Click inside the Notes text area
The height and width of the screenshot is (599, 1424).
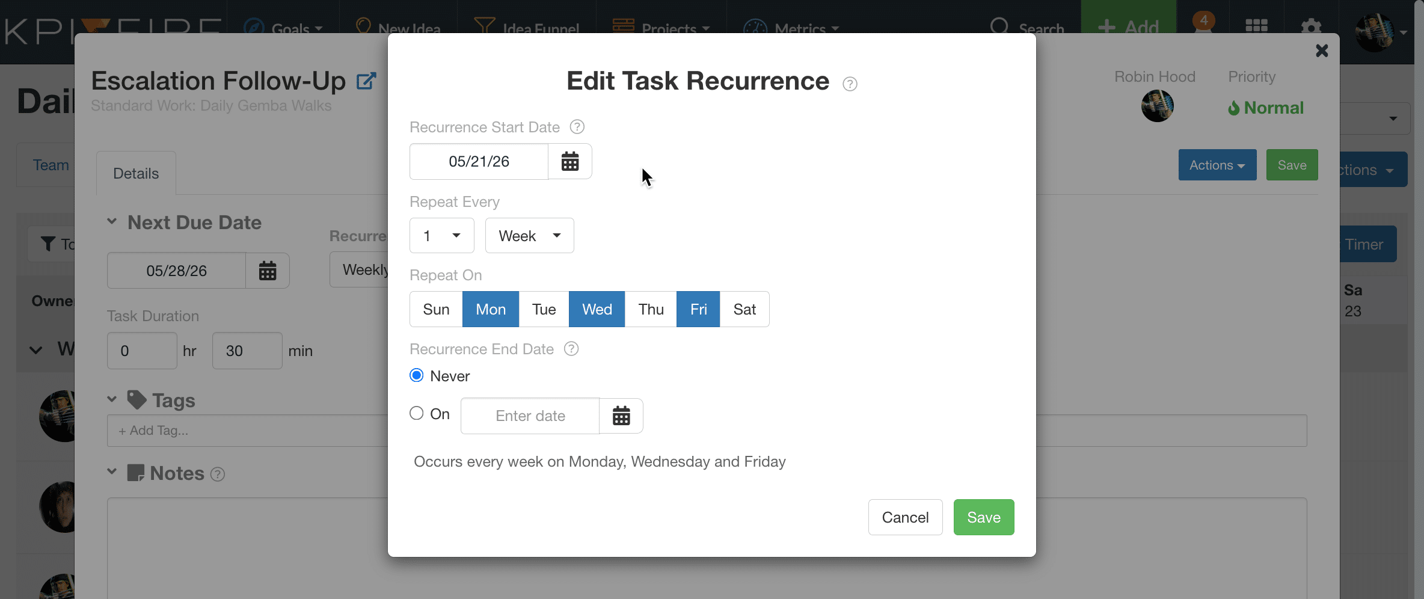click(x=247, y=547)
